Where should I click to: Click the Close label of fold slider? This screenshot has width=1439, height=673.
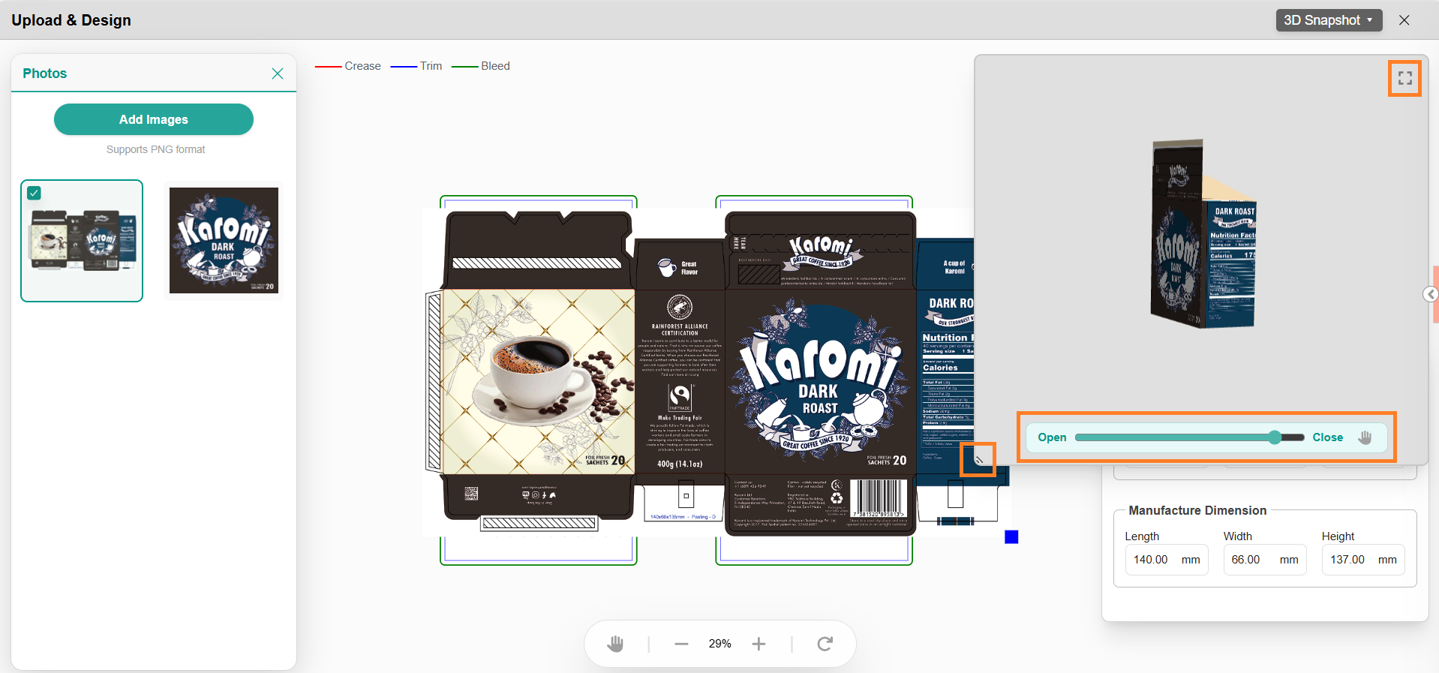click(x=1327, y=437)
